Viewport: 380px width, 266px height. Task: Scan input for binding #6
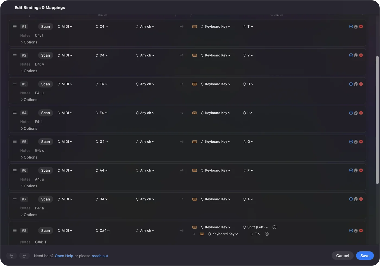tap(46, 170)
